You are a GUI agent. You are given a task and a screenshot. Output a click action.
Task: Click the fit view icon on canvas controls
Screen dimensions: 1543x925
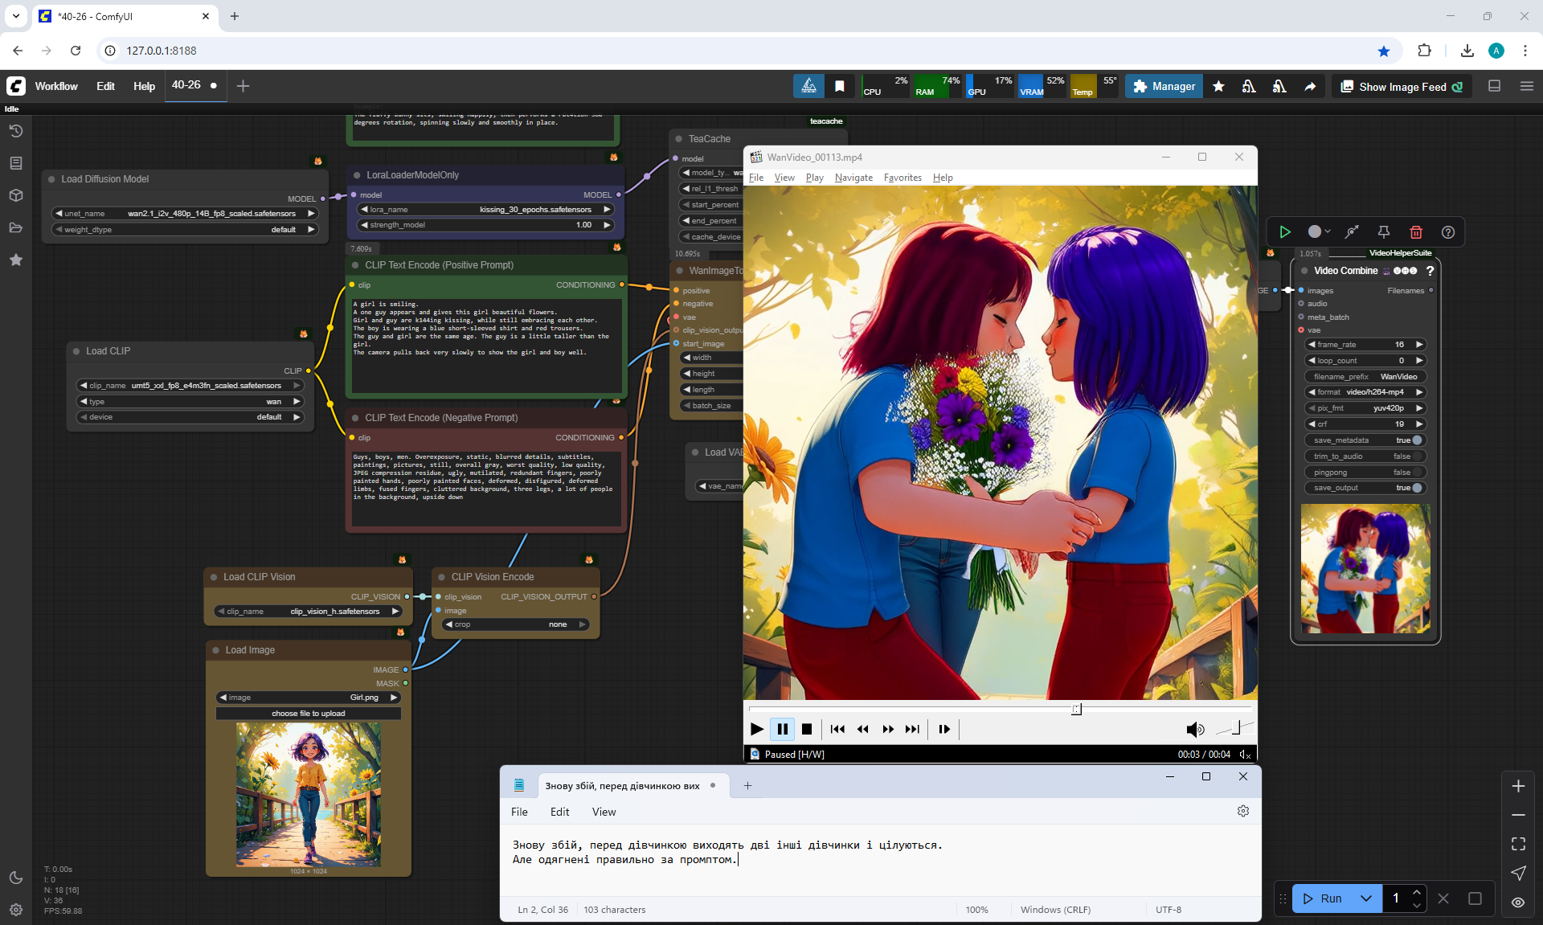tap(1518, 844)
